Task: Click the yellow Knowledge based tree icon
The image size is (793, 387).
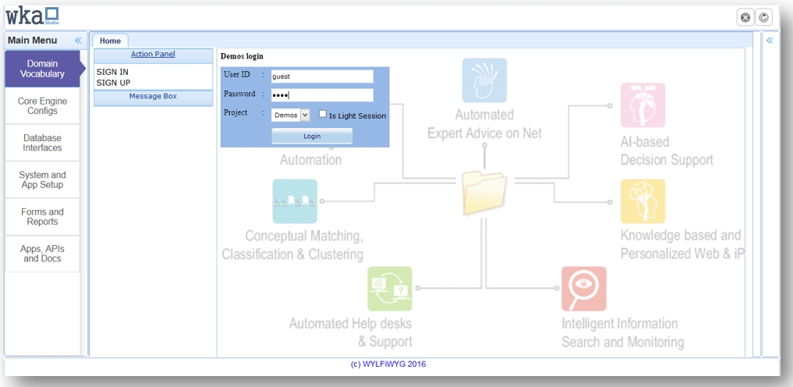Action: click(x=643, y=201)
